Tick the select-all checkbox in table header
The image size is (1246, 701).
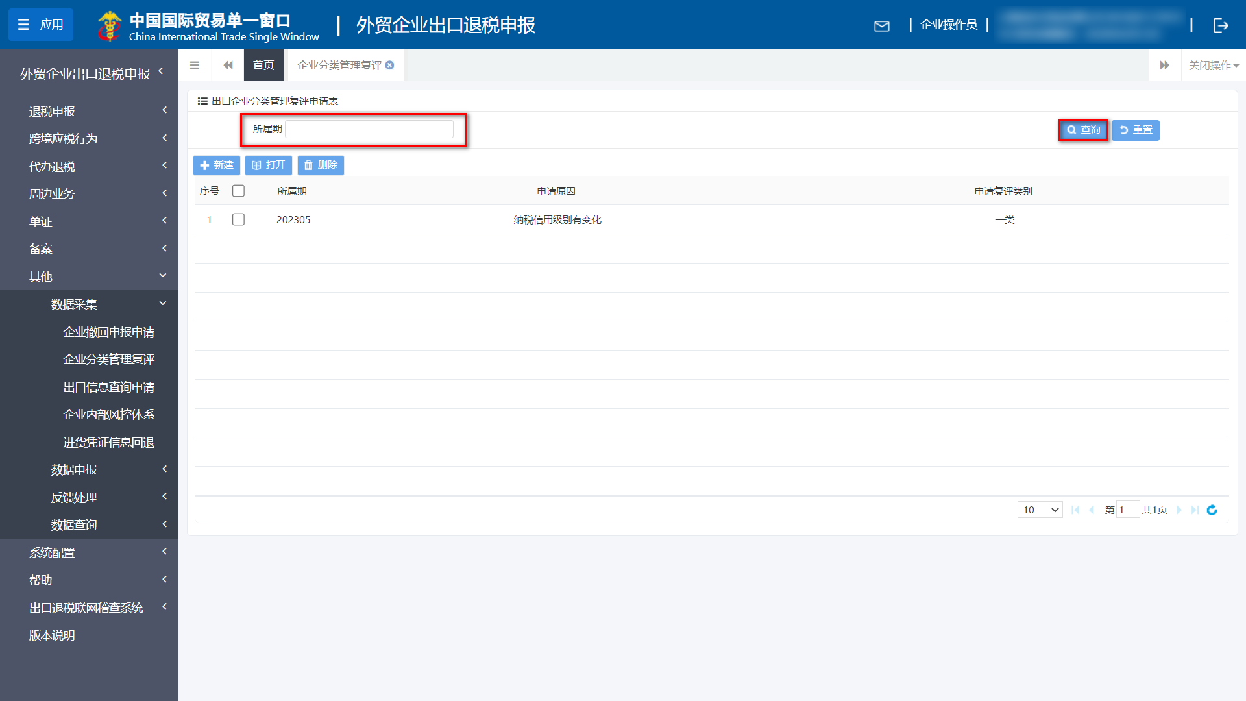[x=238, y=191]
